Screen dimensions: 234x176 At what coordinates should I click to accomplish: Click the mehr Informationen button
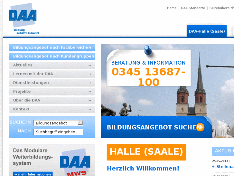33,174
